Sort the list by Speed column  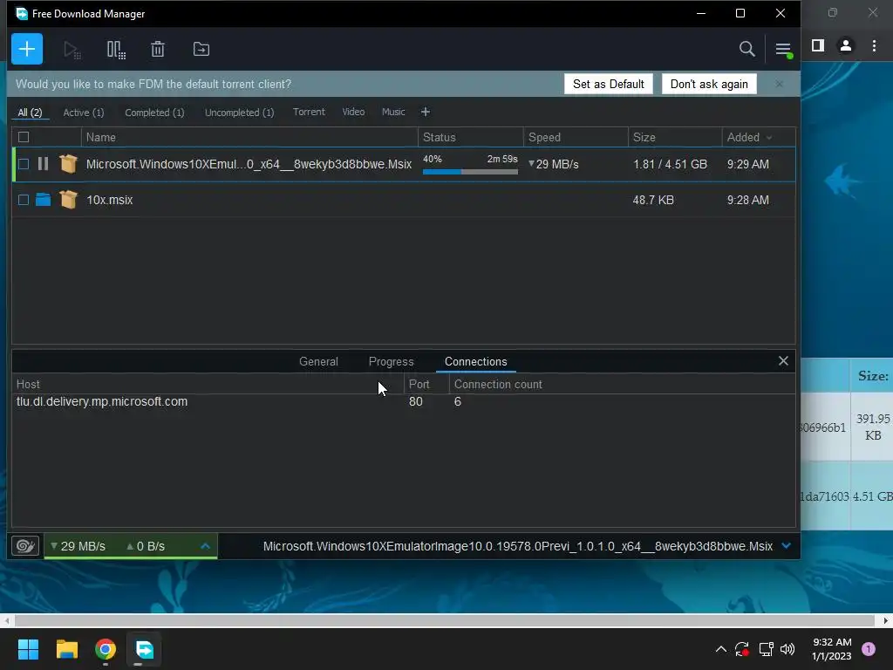tap(576, 137)
